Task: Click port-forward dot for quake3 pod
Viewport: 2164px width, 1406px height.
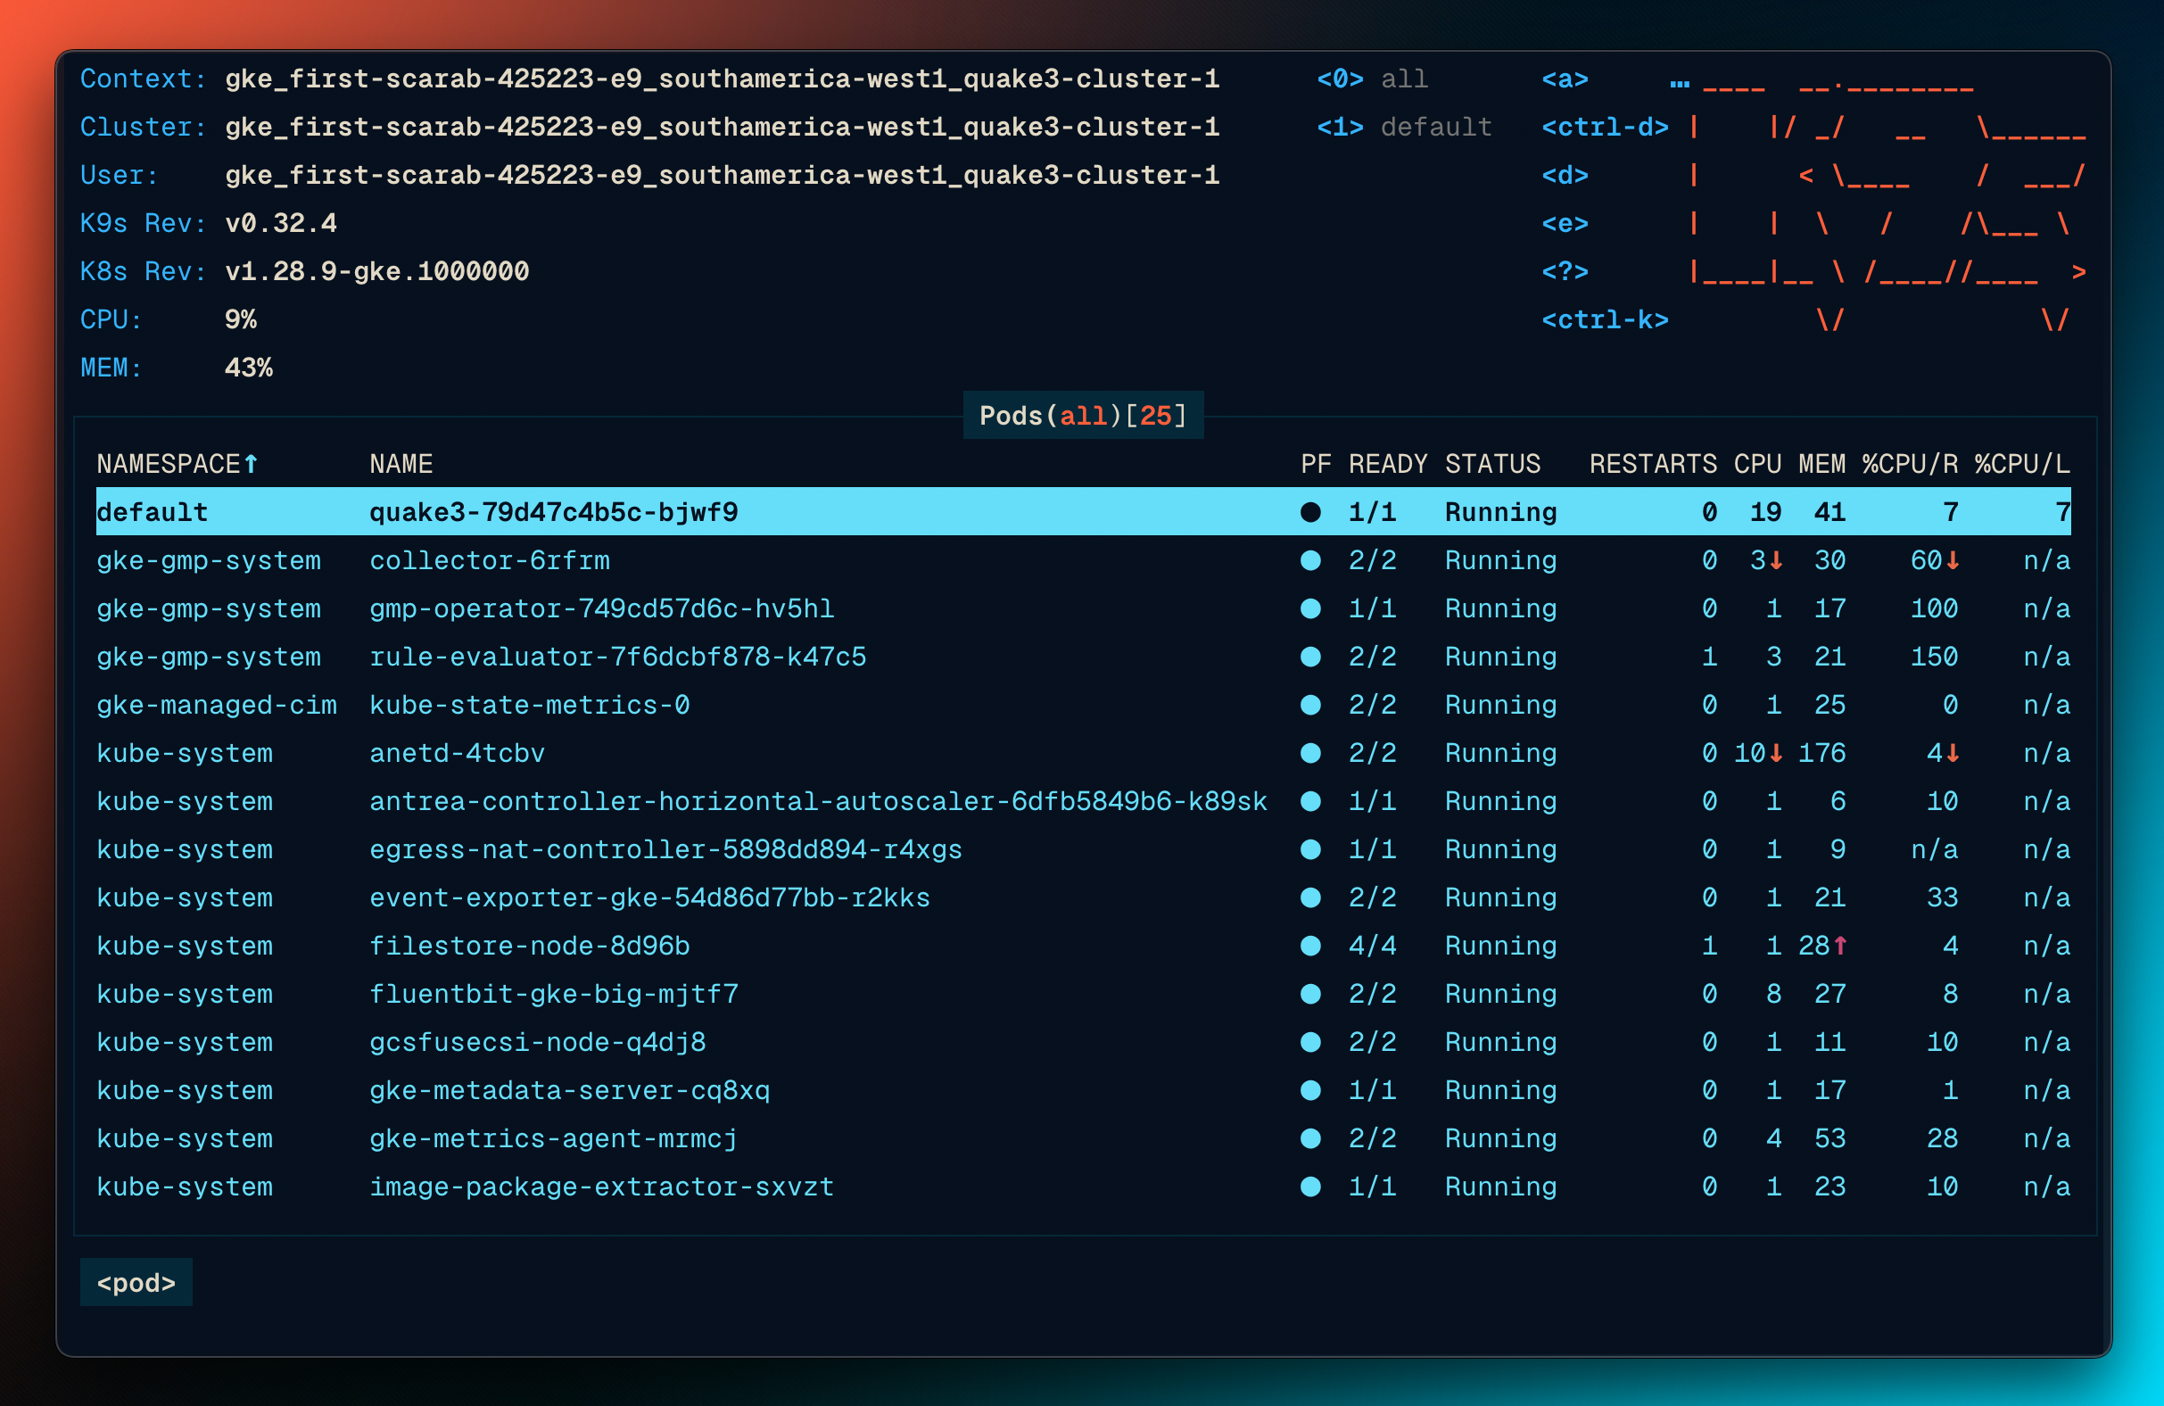Action: (x=1310, y=512)
